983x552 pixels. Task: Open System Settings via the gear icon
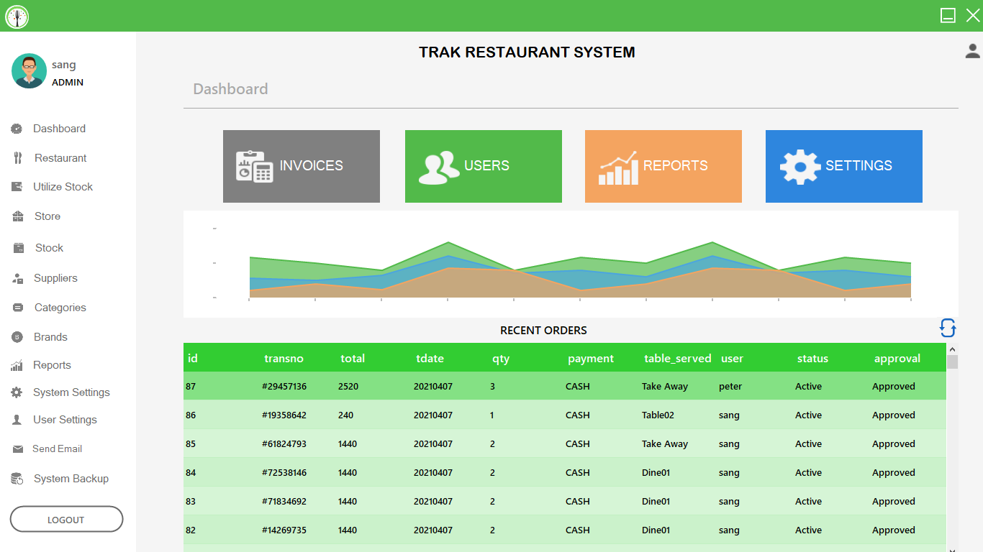(18, 392)
